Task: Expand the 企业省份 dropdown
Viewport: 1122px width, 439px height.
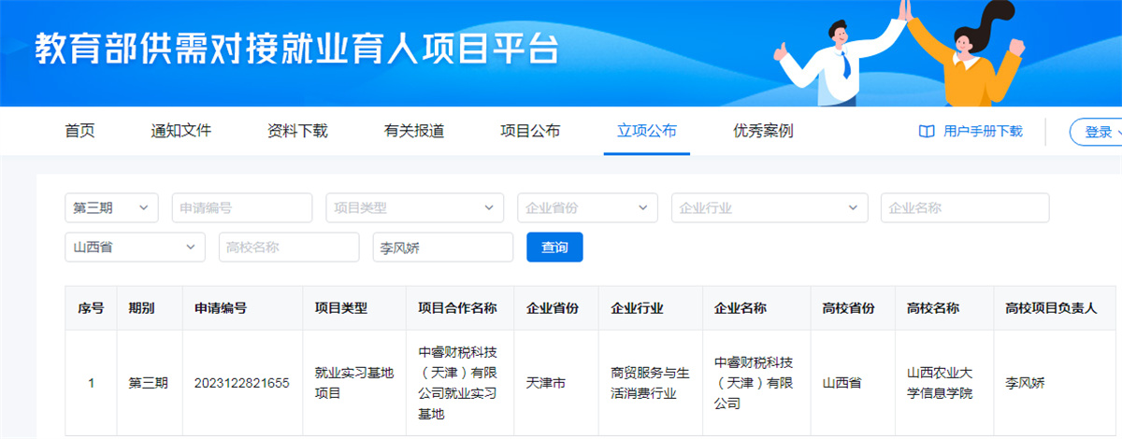Action: pos(587,208)
